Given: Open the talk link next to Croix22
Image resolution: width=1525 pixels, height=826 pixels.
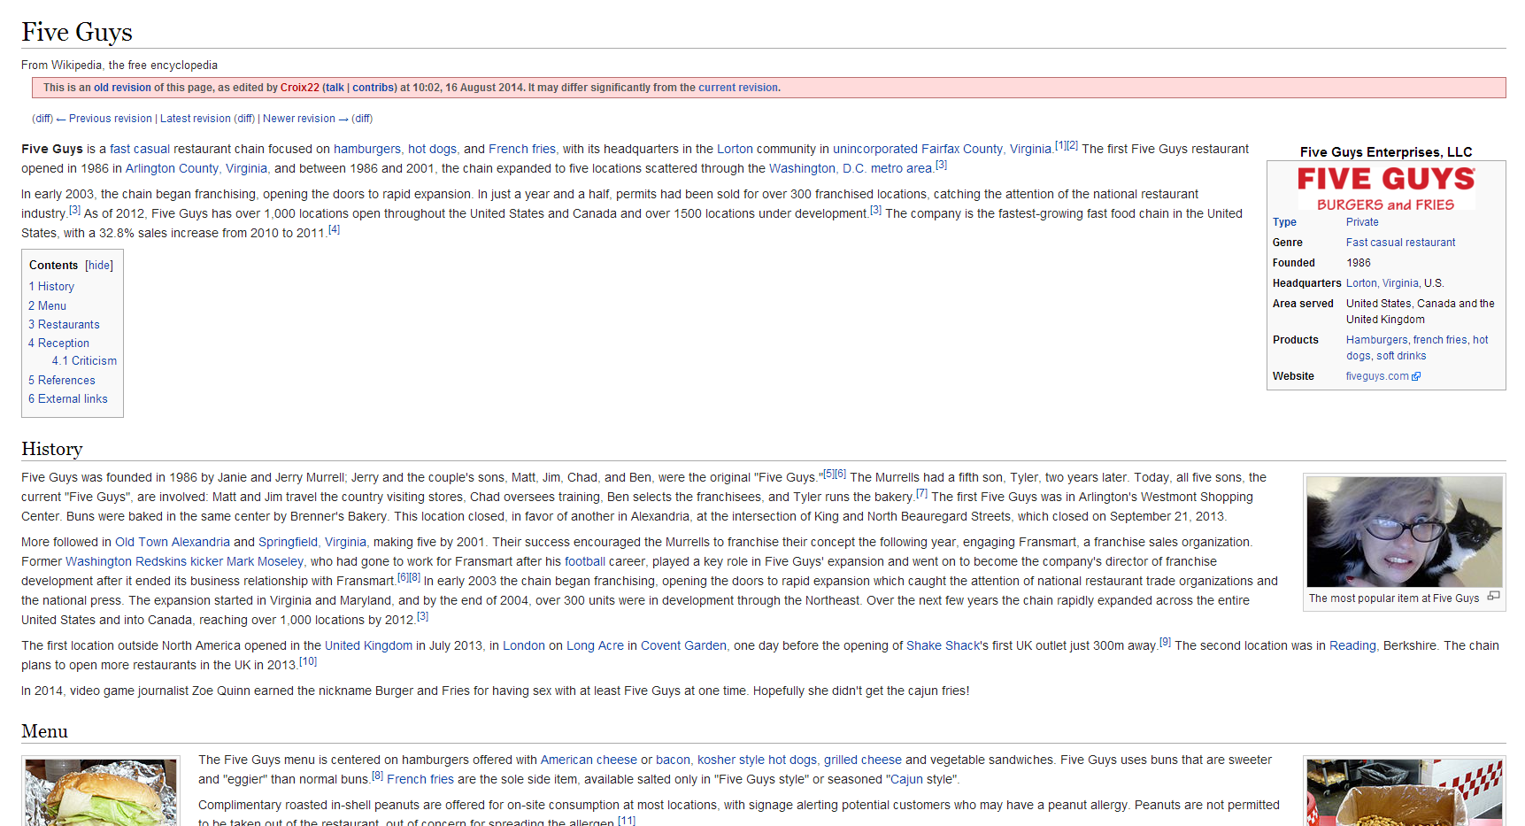Looking at the screenshot, I should point(334,88).
